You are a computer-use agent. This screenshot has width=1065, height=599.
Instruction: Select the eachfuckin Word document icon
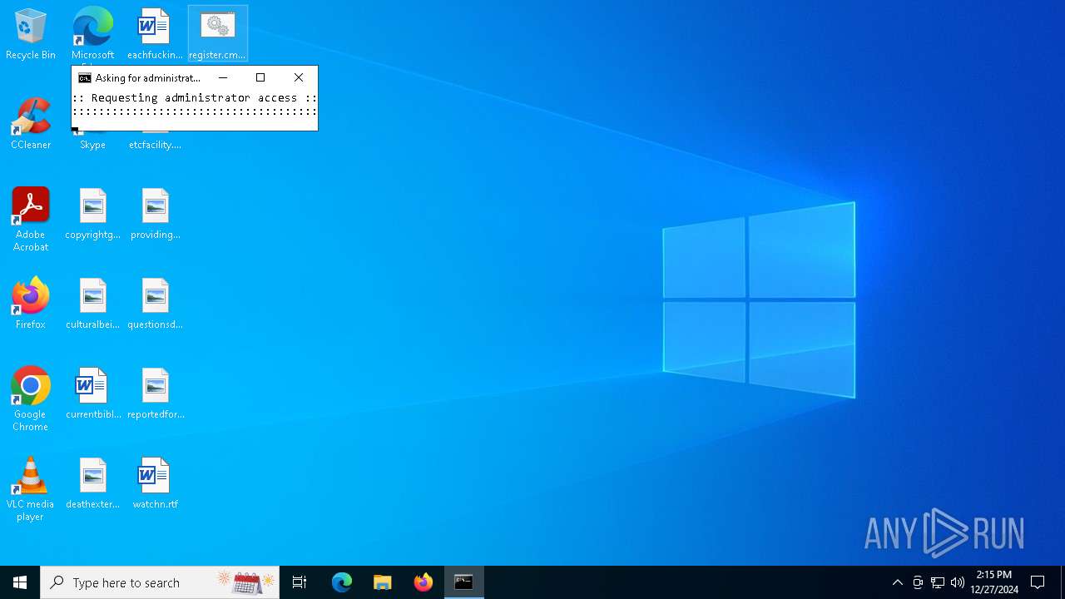pos(155,34)
